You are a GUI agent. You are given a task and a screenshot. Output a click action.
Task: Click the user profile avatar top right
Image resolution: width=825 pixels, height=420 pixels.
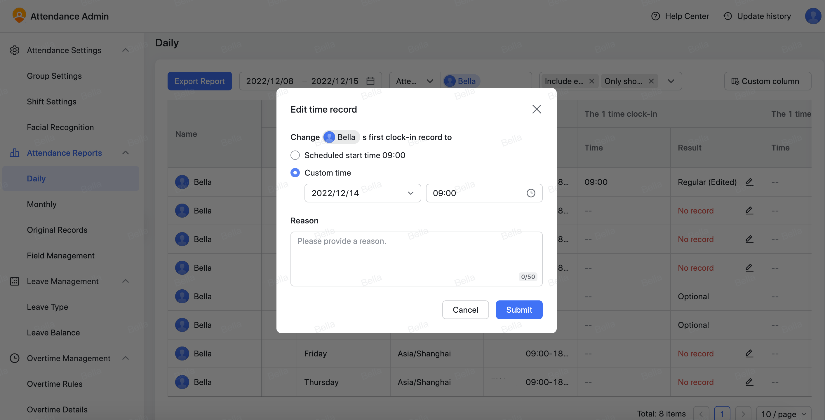pos(813,16)
